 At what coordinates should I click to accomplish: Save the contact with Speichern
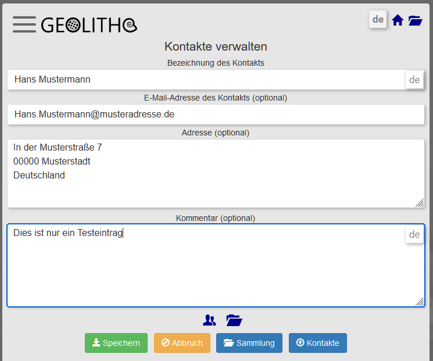pos(116,343)
